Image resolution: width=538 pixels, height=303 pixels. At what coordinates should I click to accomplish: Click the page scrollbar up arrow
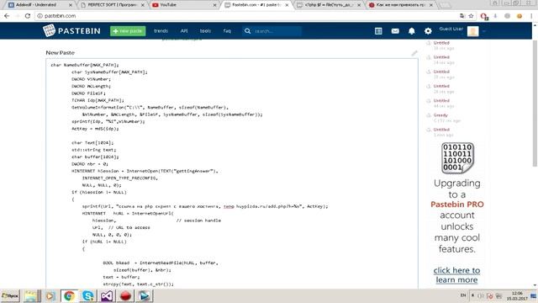tap(535, 25)
